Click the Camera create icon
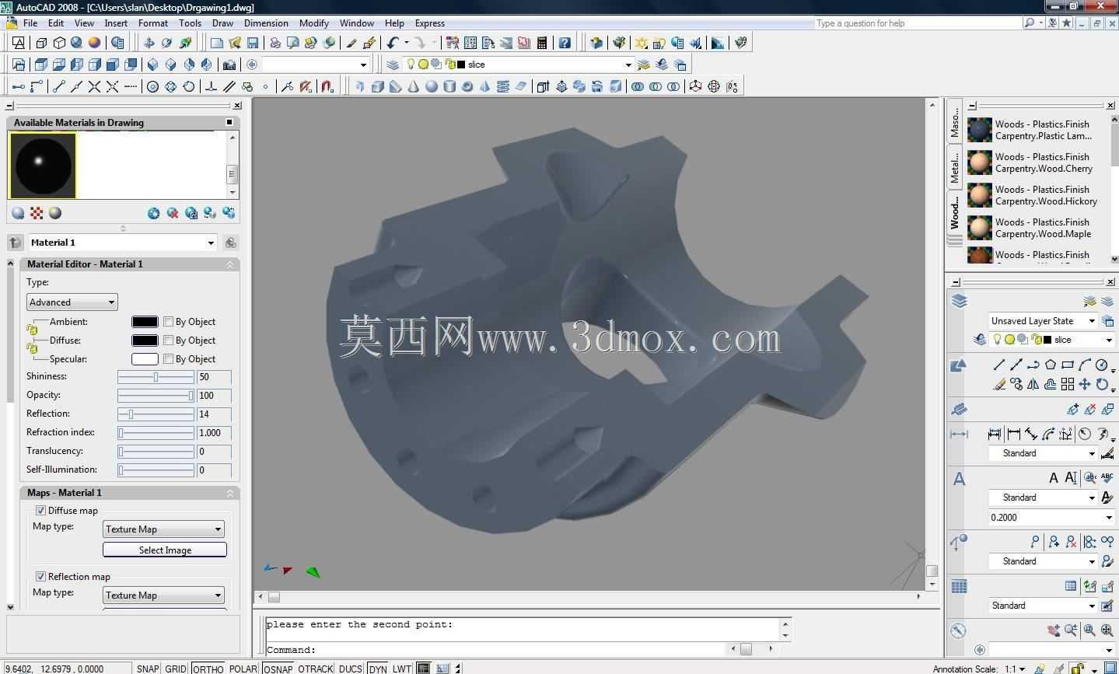Screen dimensions: 1119x674 click(x=229, y=65)
